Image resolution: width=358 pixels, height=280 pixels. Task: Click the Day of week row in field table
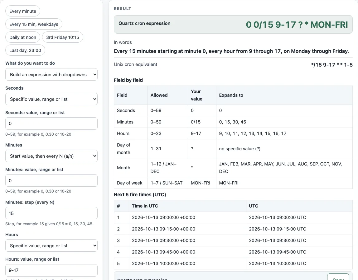233,183
